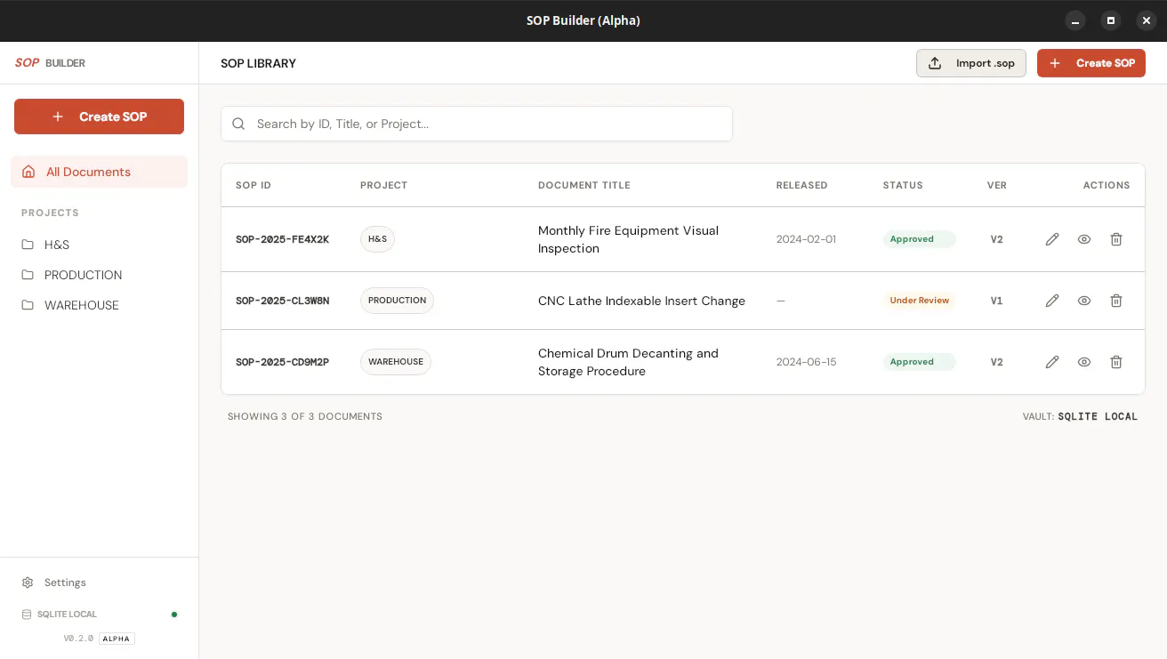Open the Chemical Drum Decanting and Storage Procedure title
The image size is (1167, 659).
[628, 362]
